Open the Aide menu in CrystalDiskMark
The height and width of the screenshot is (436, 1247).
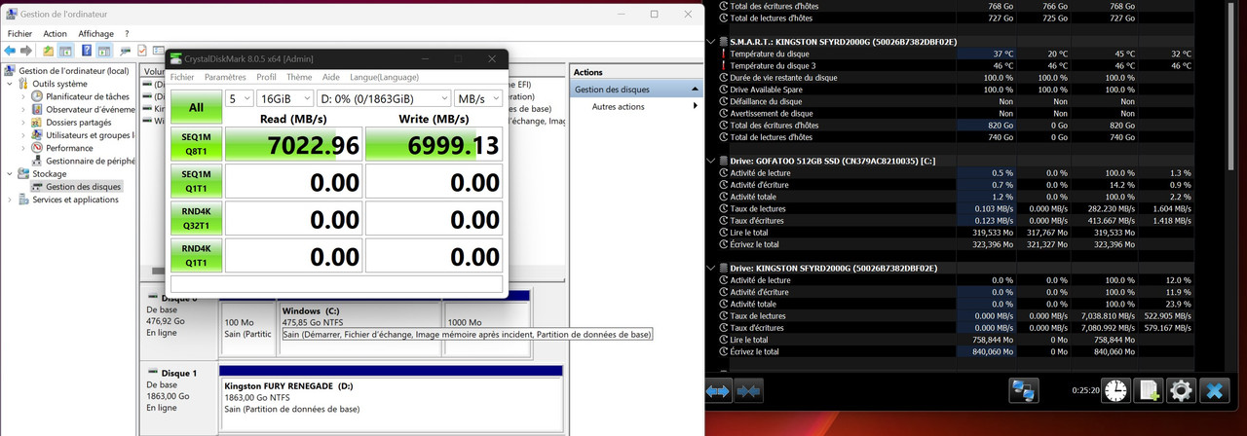coord(331,77)
